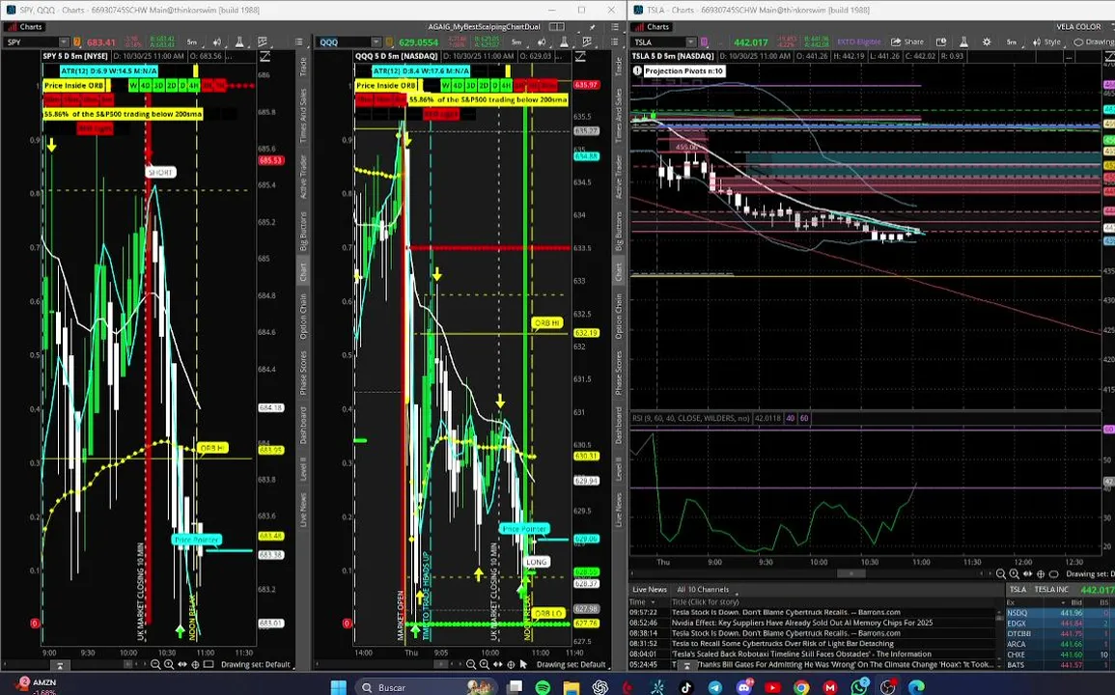Click the chart grid layout icon

pyautogui.click(x=557, y=26)
